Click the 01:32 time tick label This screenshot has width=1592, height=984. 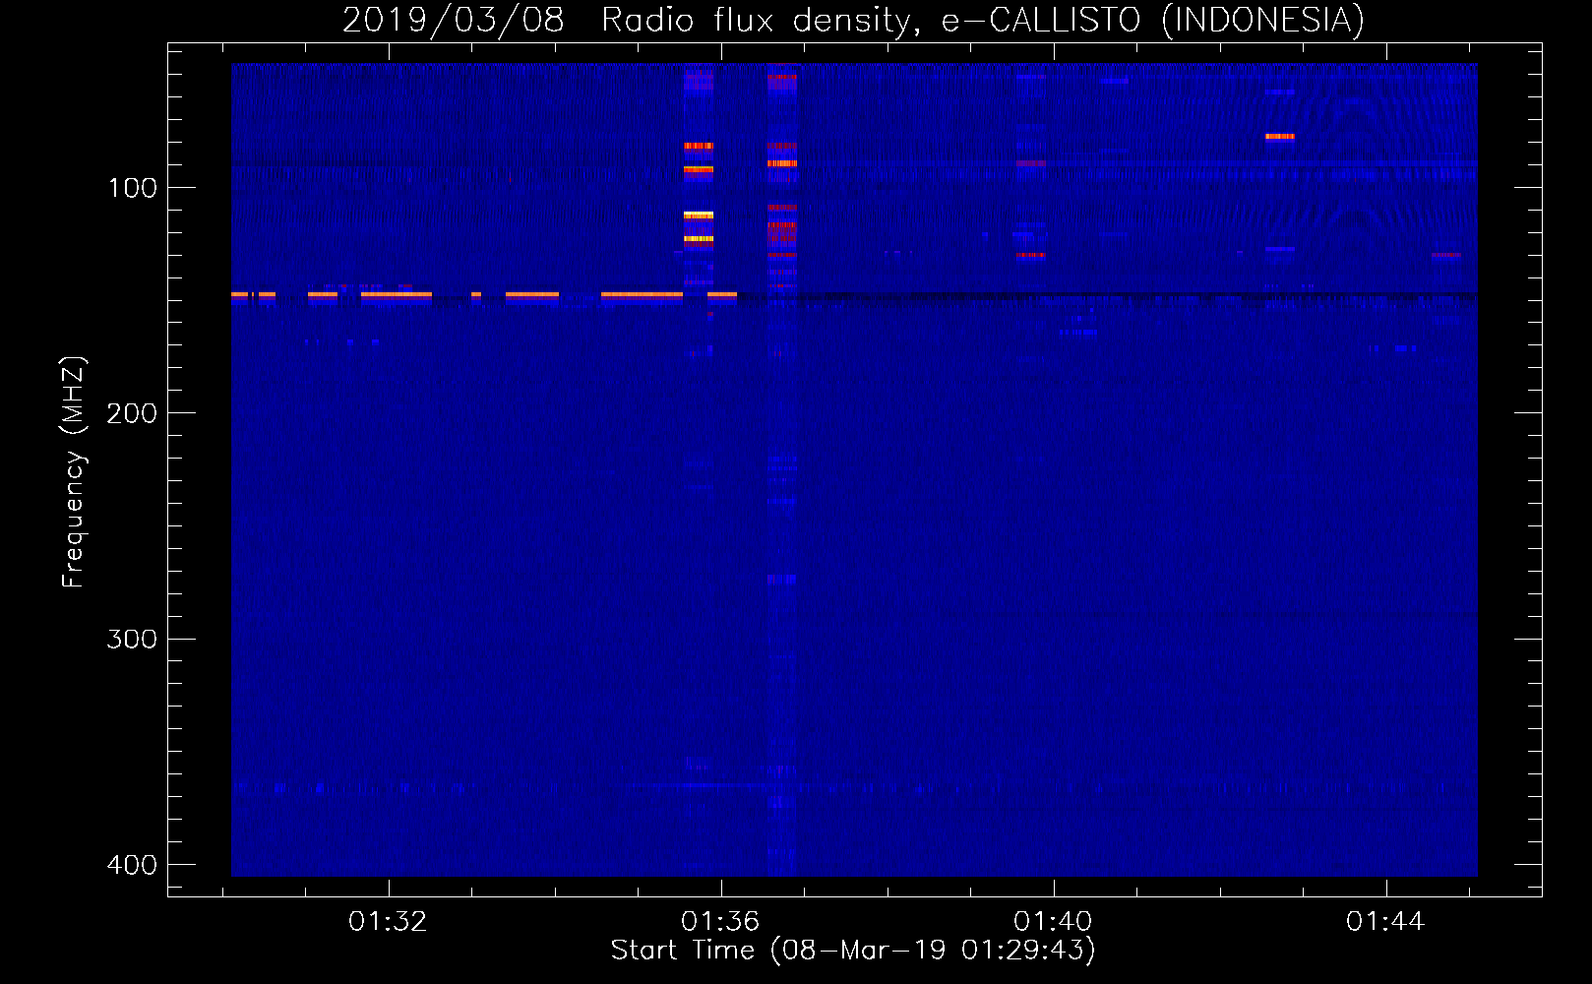(x=388, y=922)
